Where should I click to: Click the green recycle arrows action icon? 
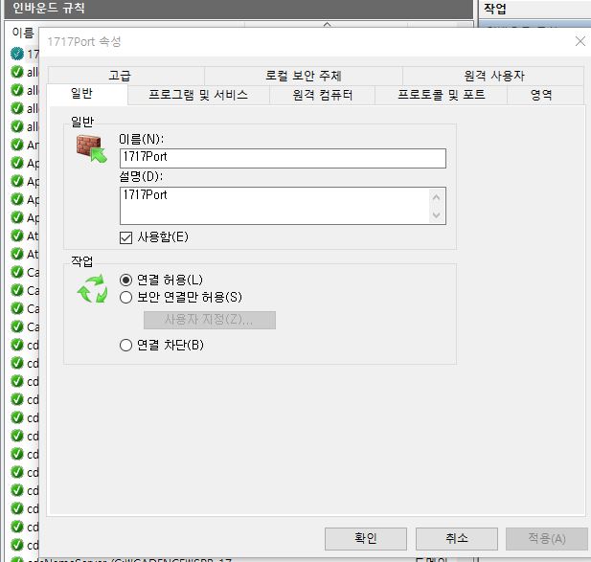coord(93,289)
